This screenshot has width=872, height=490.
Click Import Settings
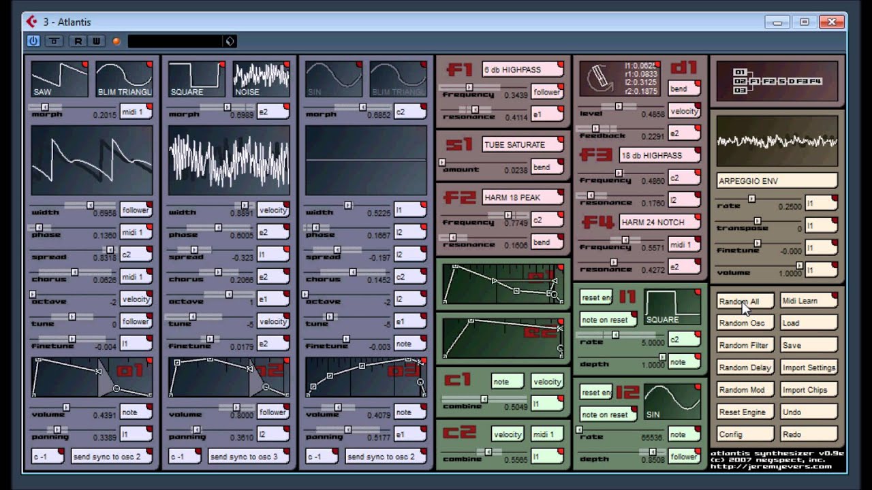point(809,367)
